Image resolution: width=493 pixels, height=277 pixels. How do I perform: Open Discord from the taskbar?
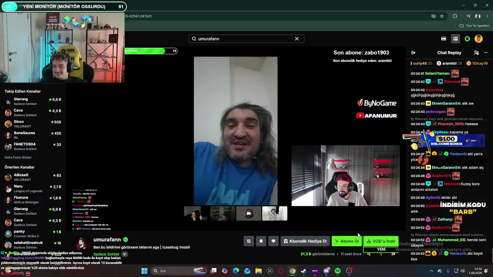[327, 271]
